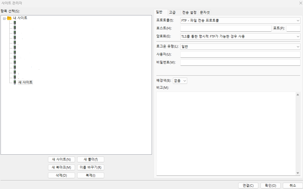Click the topmost server icon in the site list
The width and height of the screenshot is (303, 189).
14,23
